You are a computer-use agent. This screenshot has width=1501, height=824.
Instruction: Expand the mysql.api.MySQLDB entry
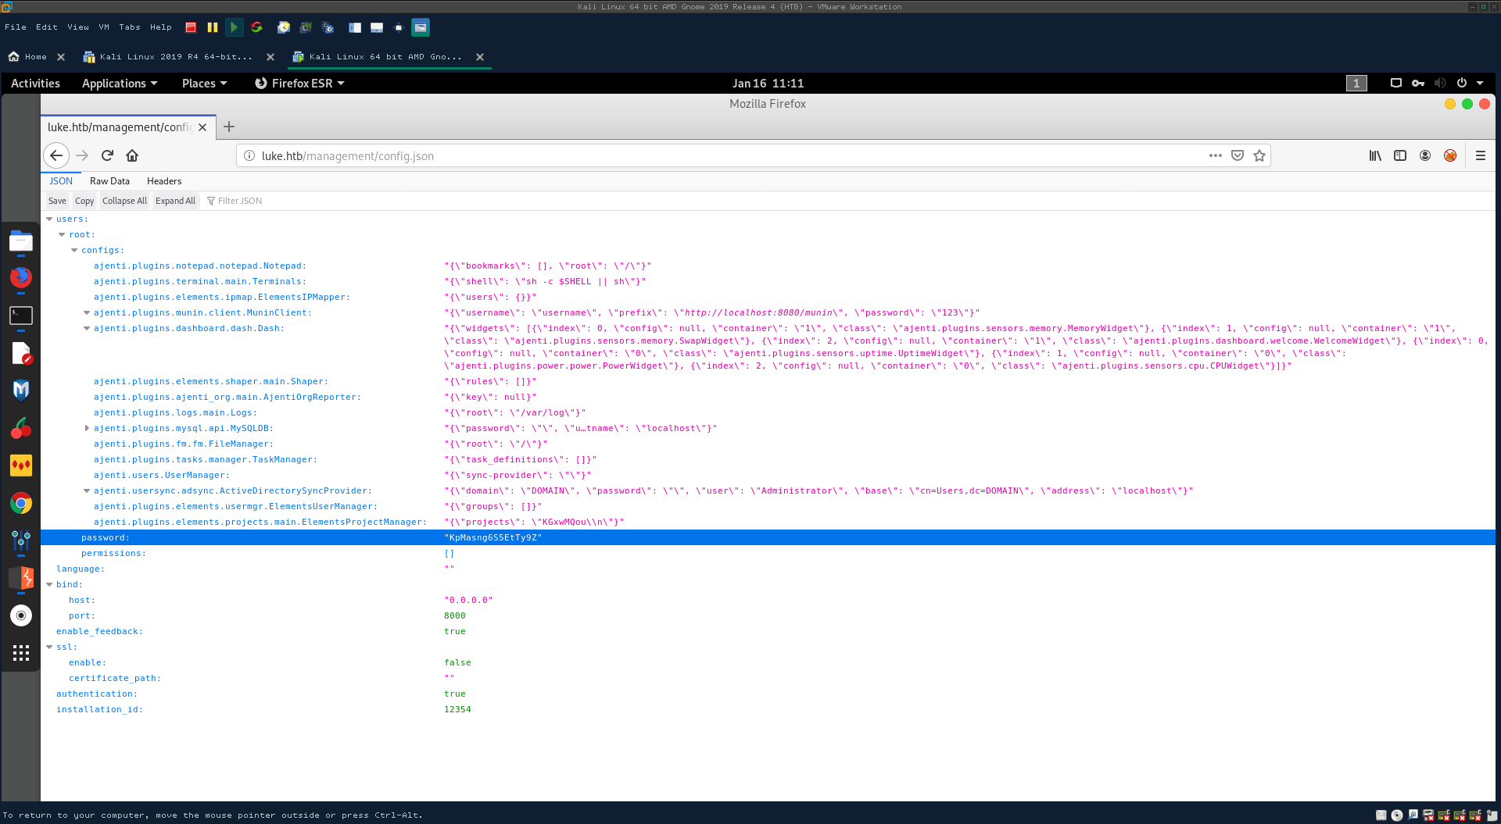(x=87, y=428)
